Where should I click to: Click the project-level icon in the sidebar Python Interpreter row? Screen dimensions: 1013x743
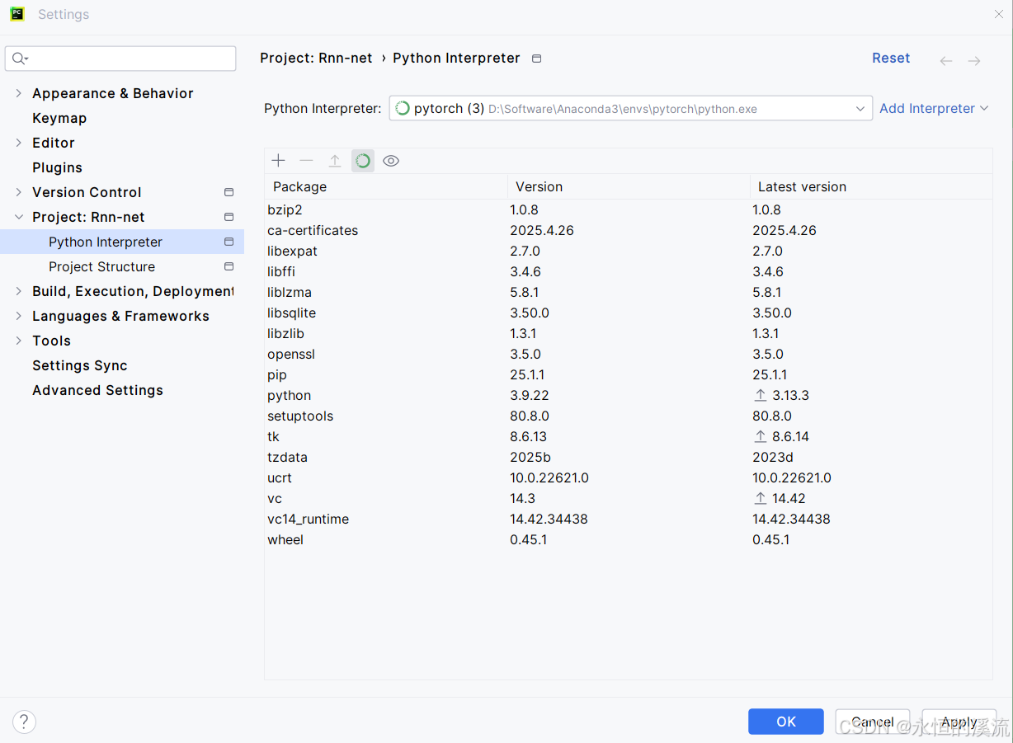point(229,242)
